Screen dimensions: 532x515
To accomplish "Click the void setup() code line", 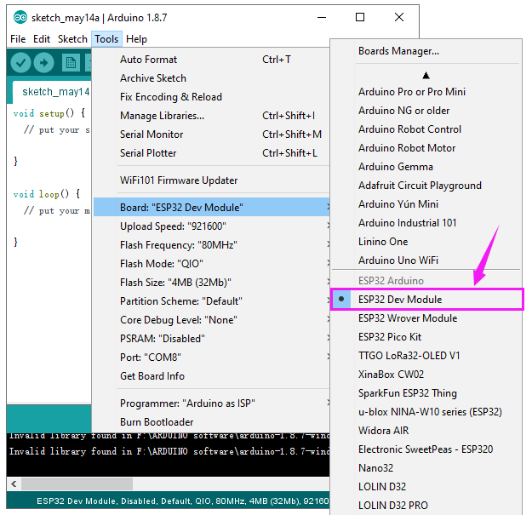I will click(49, 113).
